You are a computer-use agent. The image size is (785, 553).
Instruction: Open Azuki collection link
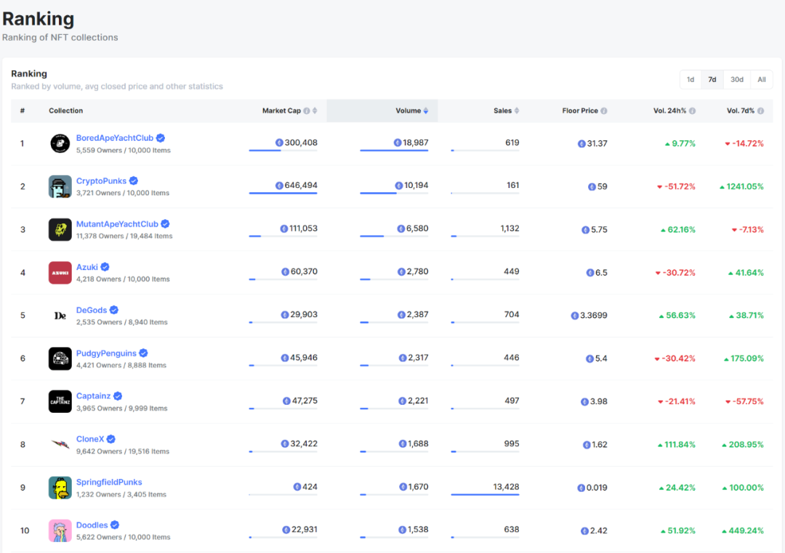click(87, 267)
